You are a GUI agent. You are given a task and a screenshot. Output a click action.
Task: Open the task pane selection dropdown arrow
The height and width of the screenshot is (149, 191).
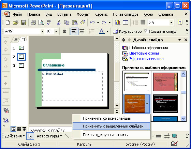(179, 40)
